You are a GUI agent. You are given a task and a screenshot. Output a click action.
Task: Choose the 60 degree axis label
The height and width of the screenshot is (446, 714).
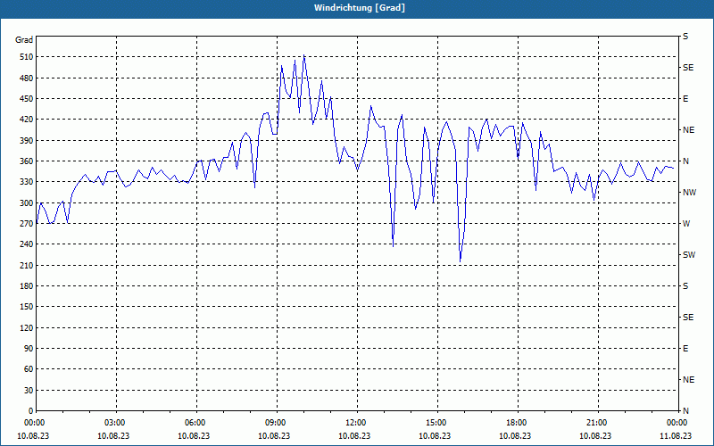click(29, 369)
